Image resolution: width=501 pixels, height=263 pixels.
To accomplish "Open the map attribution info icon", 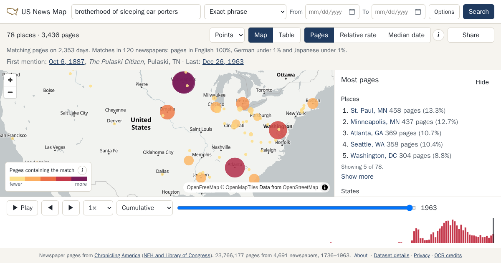I will click(x=325, y=187).
